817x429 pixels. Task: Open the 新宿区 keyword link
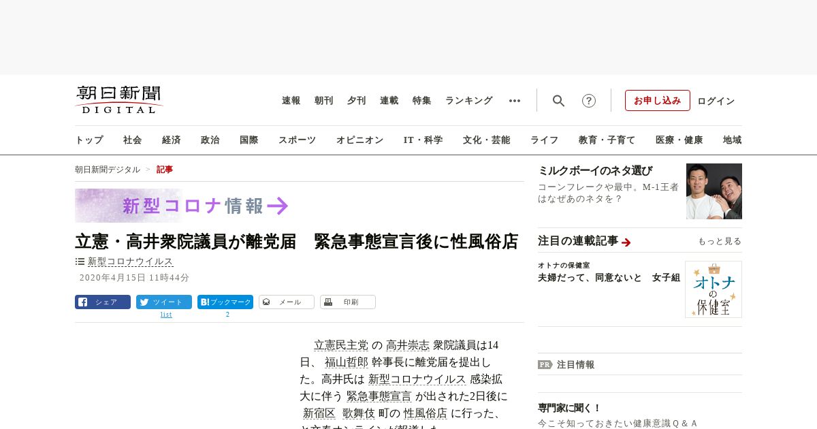[x=319, y=413]
